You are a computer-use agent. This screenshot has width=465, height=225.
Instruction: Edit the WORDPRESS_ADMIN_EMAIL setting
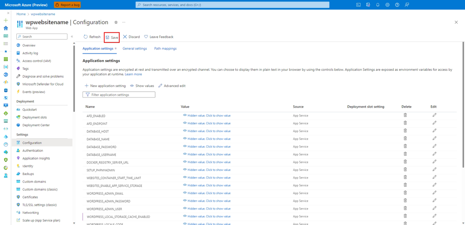click(434, 192)
